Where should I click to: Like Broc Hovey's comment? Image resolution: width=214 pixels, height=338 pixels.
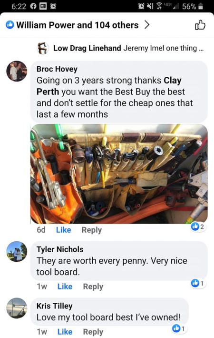click(63, 230)
